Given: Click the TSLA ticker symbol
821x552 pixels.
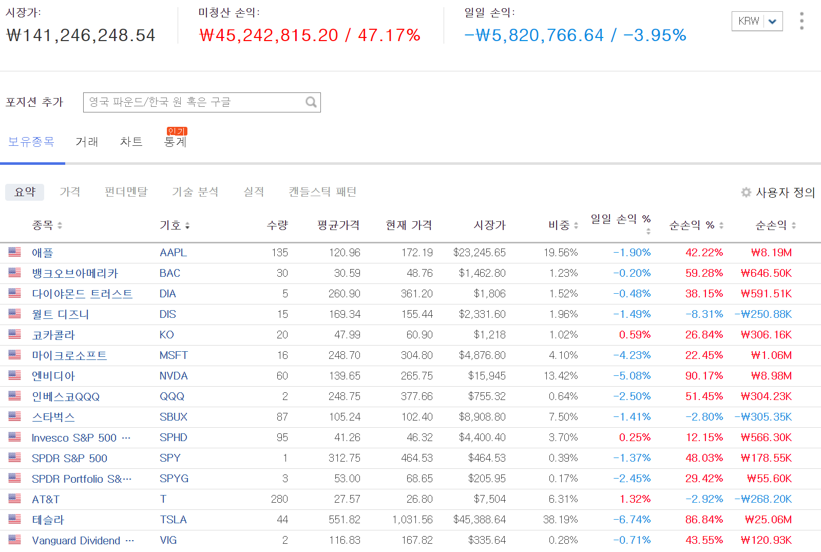Looking at the screenshot, I should pyautogui.click(x=173, y=520).
